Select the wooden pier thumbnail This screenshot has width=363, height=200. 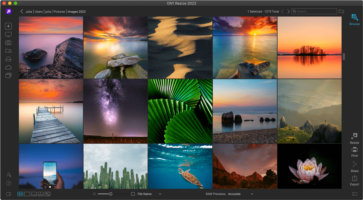pos(51,111)
